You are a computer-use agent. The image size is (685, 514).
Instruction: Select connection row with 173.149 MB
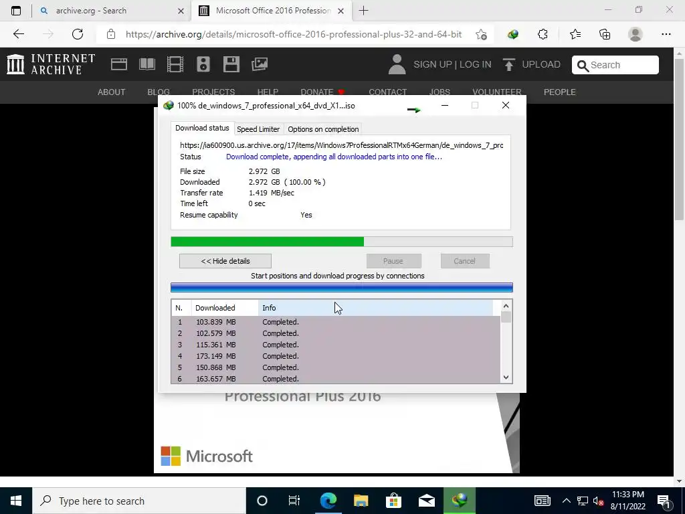tap(336, 356)
